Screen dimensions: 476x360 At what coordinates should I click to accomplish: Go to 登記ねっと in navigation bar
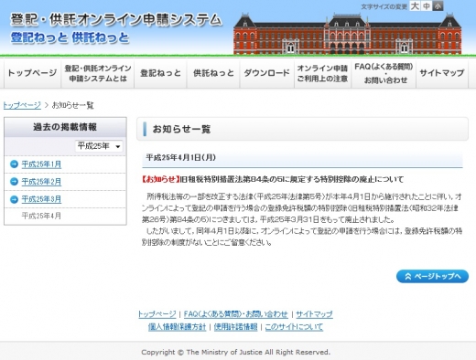pyautogui.click(x=160, y=73)
